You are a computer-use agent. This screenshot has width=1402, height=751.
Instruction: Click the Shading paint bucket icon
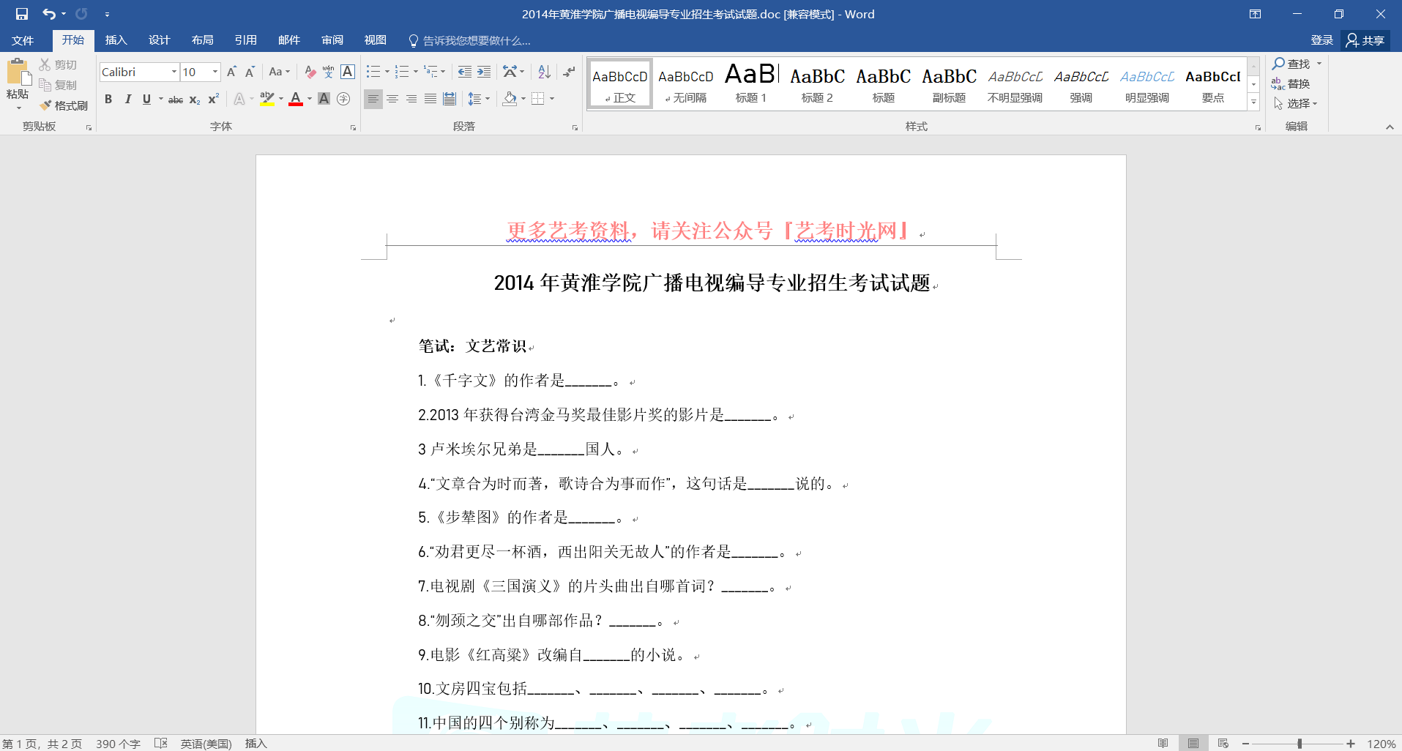510,99
